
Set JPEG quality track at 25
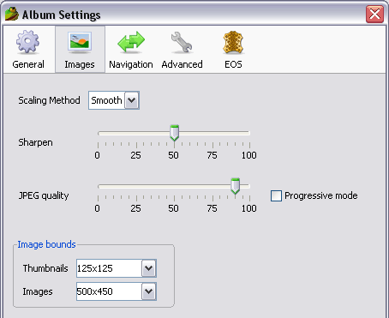[136, 186]
